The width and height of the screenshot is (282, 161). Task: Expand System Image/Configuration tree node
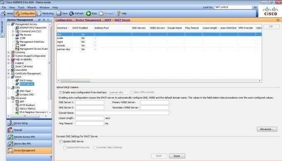pyautogui.click(x=9, y=56)
